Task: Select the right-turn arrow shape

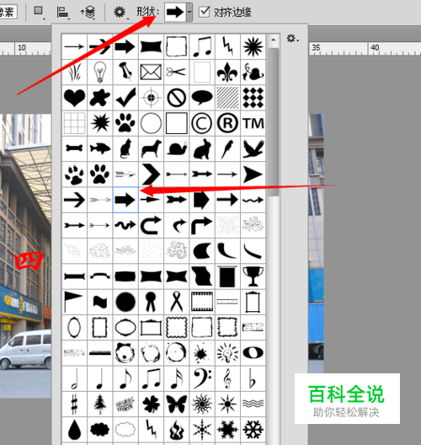Action: coord(202,225)
